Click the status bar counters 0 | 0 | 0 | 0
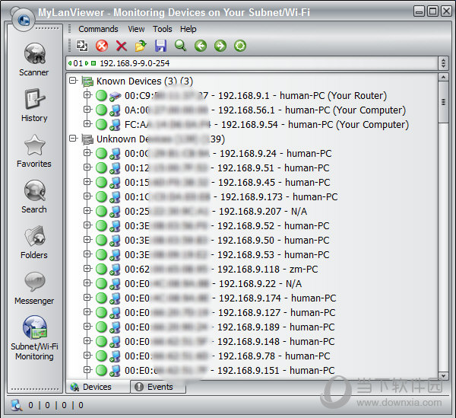 pyautogui.click(x=55, y=405)
